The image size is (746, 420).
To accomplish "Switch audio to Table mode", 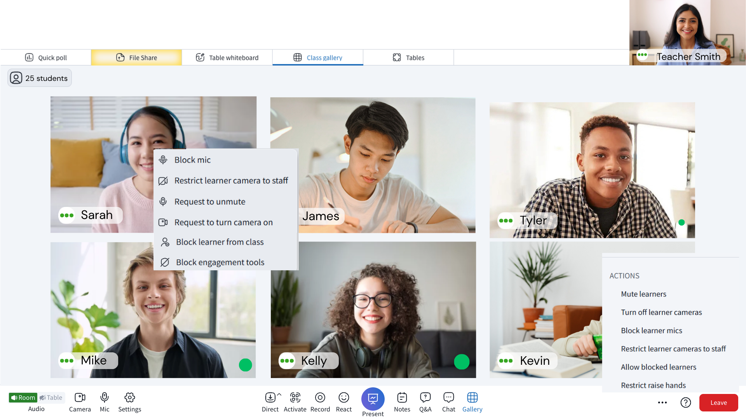I will (51, 397).
